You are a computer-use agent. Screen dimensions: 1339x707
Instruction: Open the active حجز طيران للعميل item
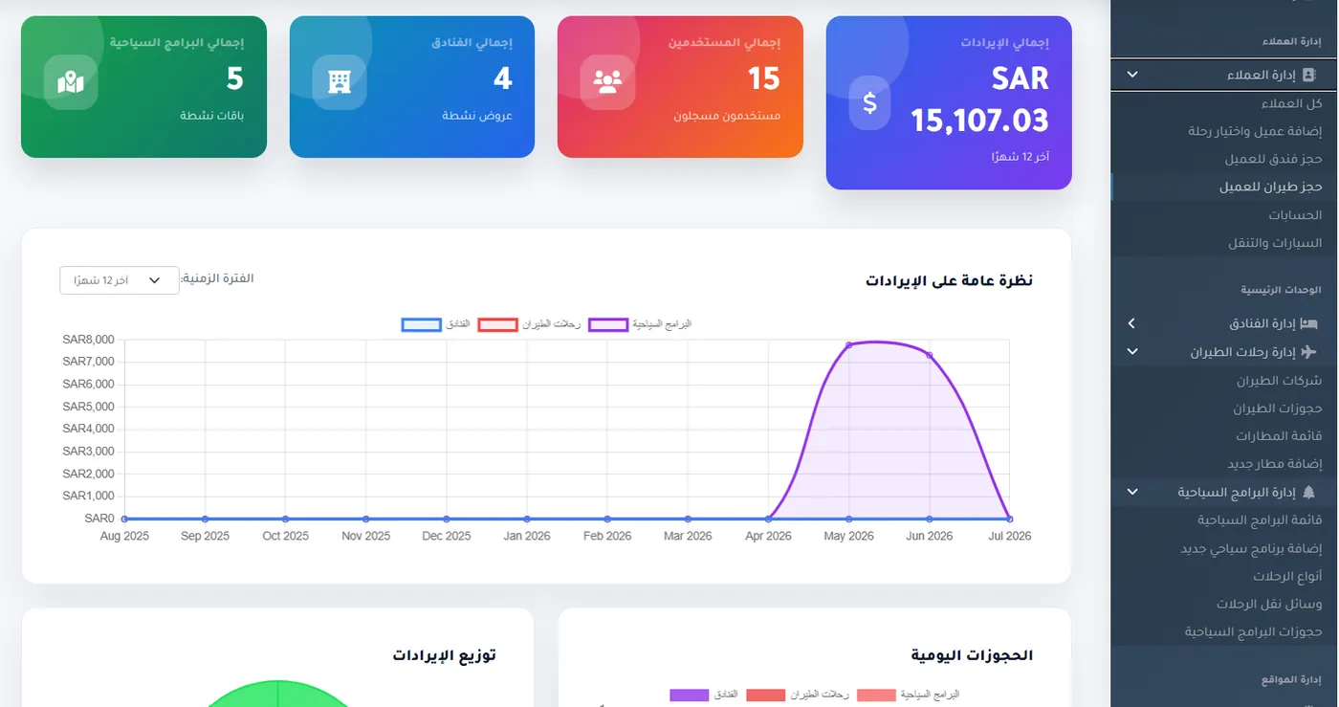click(1270, 188)
